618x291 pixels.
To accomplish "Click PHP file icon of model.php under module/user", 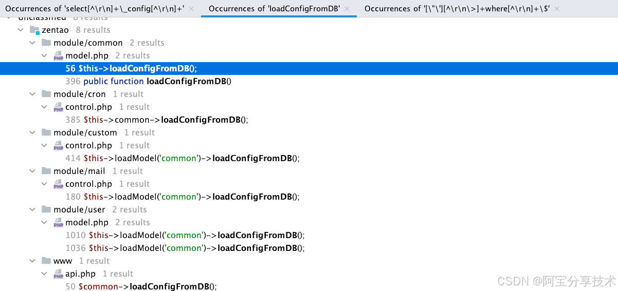I will (58, 223).
